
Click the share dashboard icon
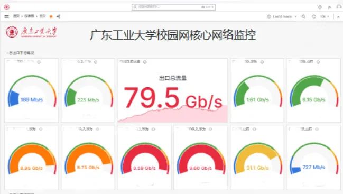click(x=58, y=16)
